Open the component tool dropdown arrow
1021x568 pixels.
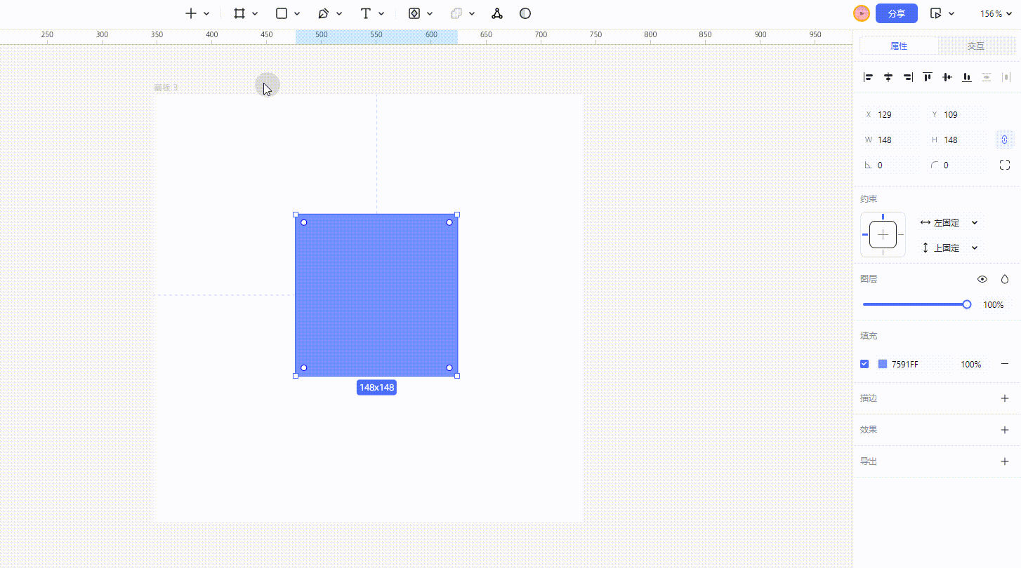430,14
